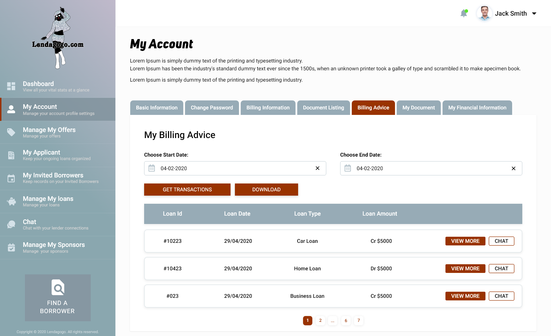Click the notification bell icon

click(464, 13)
